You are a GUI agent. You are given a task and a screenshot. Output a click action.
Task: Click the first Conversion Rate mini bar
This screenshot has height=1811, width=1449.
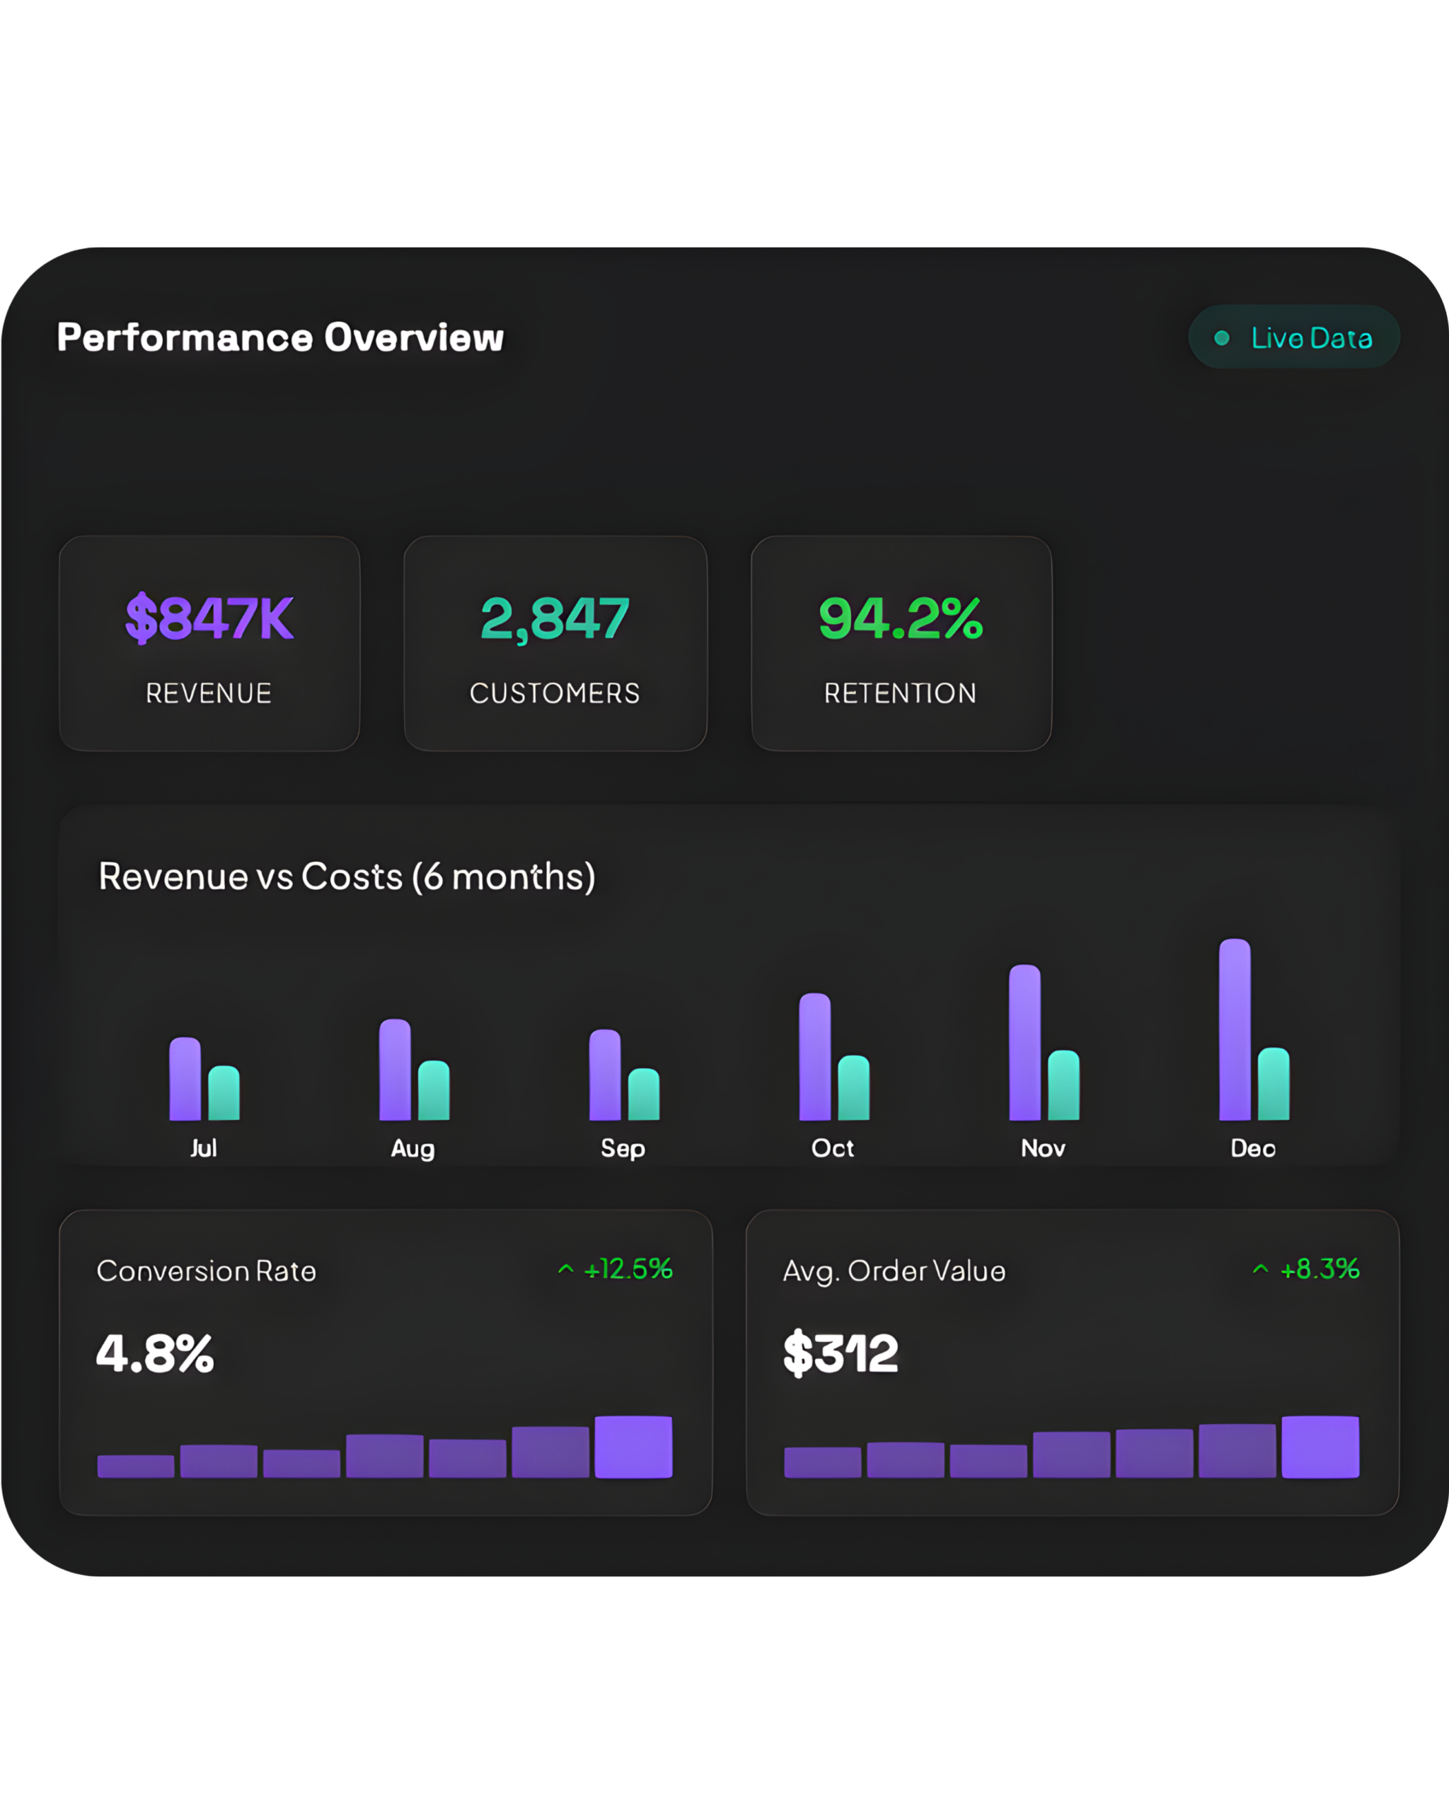[136, 1466]
